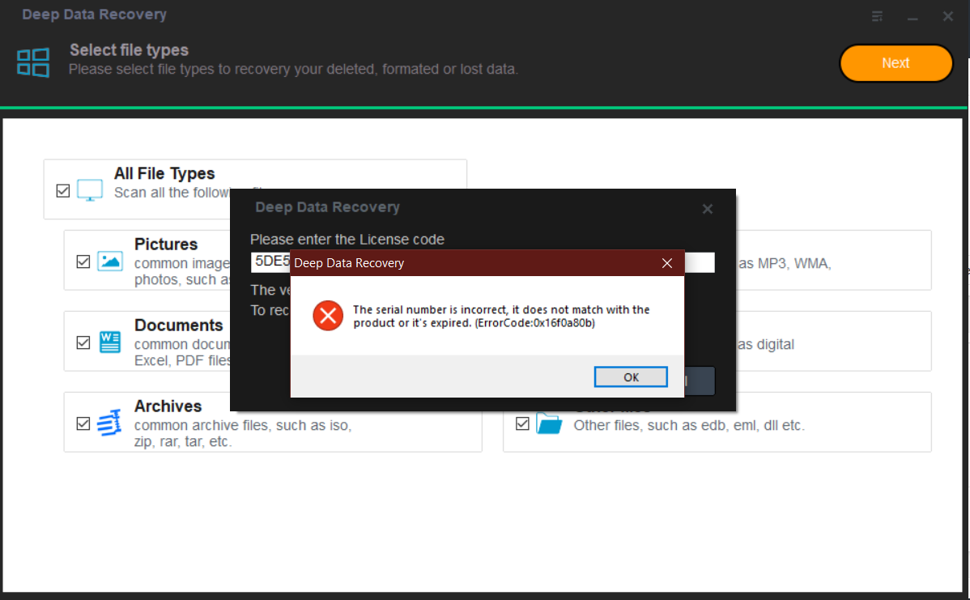Click the 'Pictures' heading
970x600 pixels.
(166, 244)
